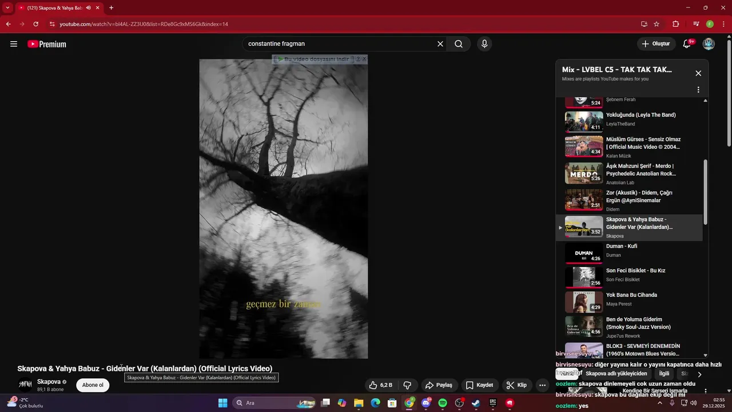
Task: Open Skapova channel name link
Action: pos(49,382)
